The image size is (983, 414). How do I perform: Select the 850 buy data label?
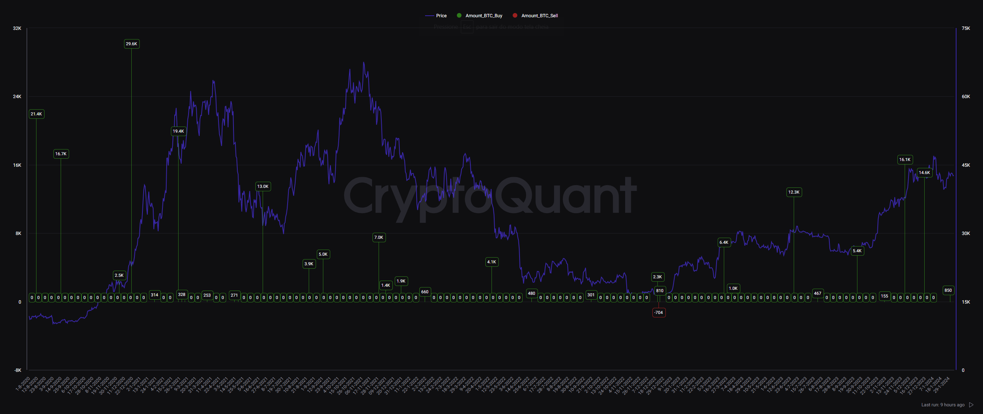pyautogui.click(x=948, y=291)
